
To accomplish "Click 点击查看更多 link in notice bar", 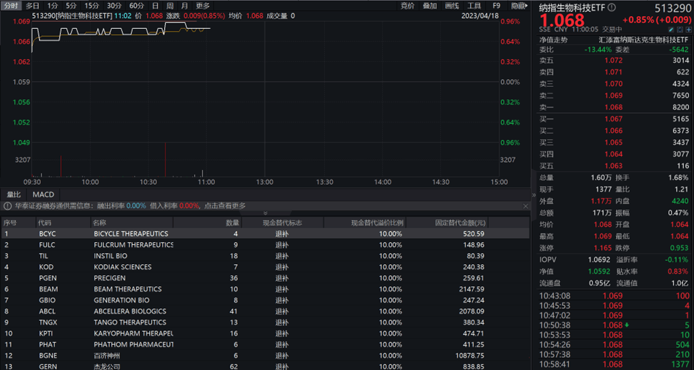I will (225, 206).
